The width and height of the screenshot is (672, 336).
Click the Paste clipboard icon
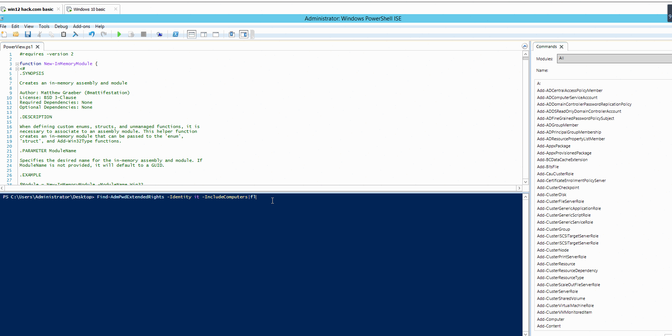click(x=64, y=34)
